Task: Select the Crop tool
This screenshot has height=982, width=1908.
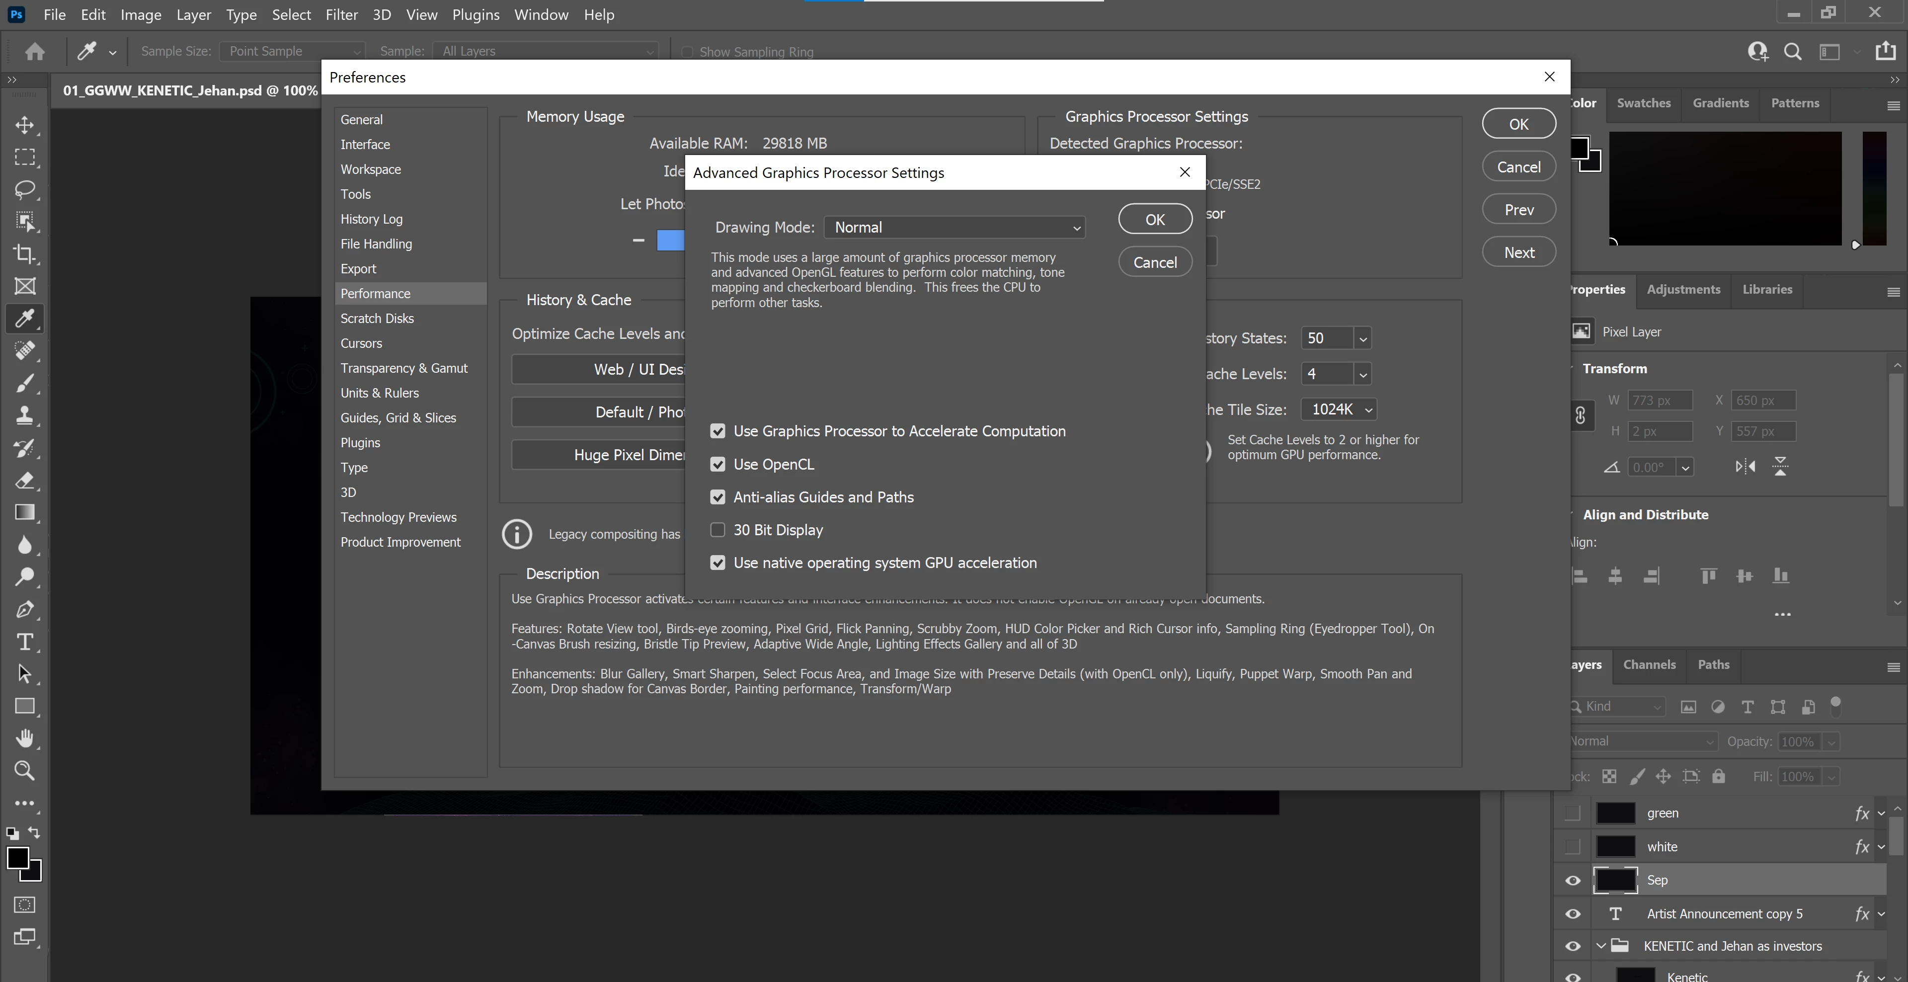Action: [24, 254]
